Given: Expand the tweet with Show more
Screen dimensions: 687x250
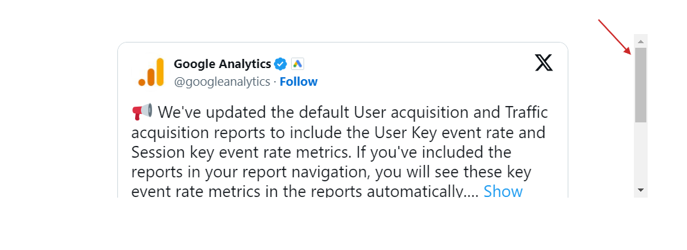Looking at the screenshot, I should pyautogui.click(x=503, y=192).
